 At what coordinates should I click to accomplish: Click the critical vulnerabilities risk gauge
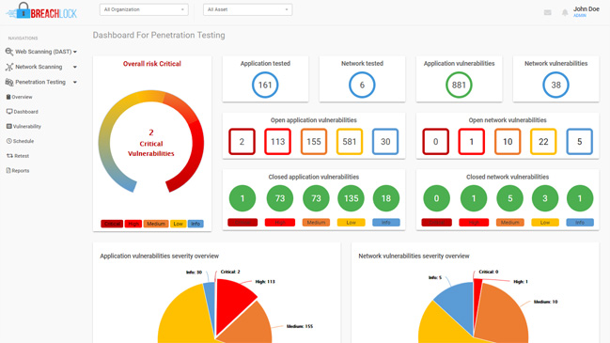pyautogui.click(x=151, y=142)
